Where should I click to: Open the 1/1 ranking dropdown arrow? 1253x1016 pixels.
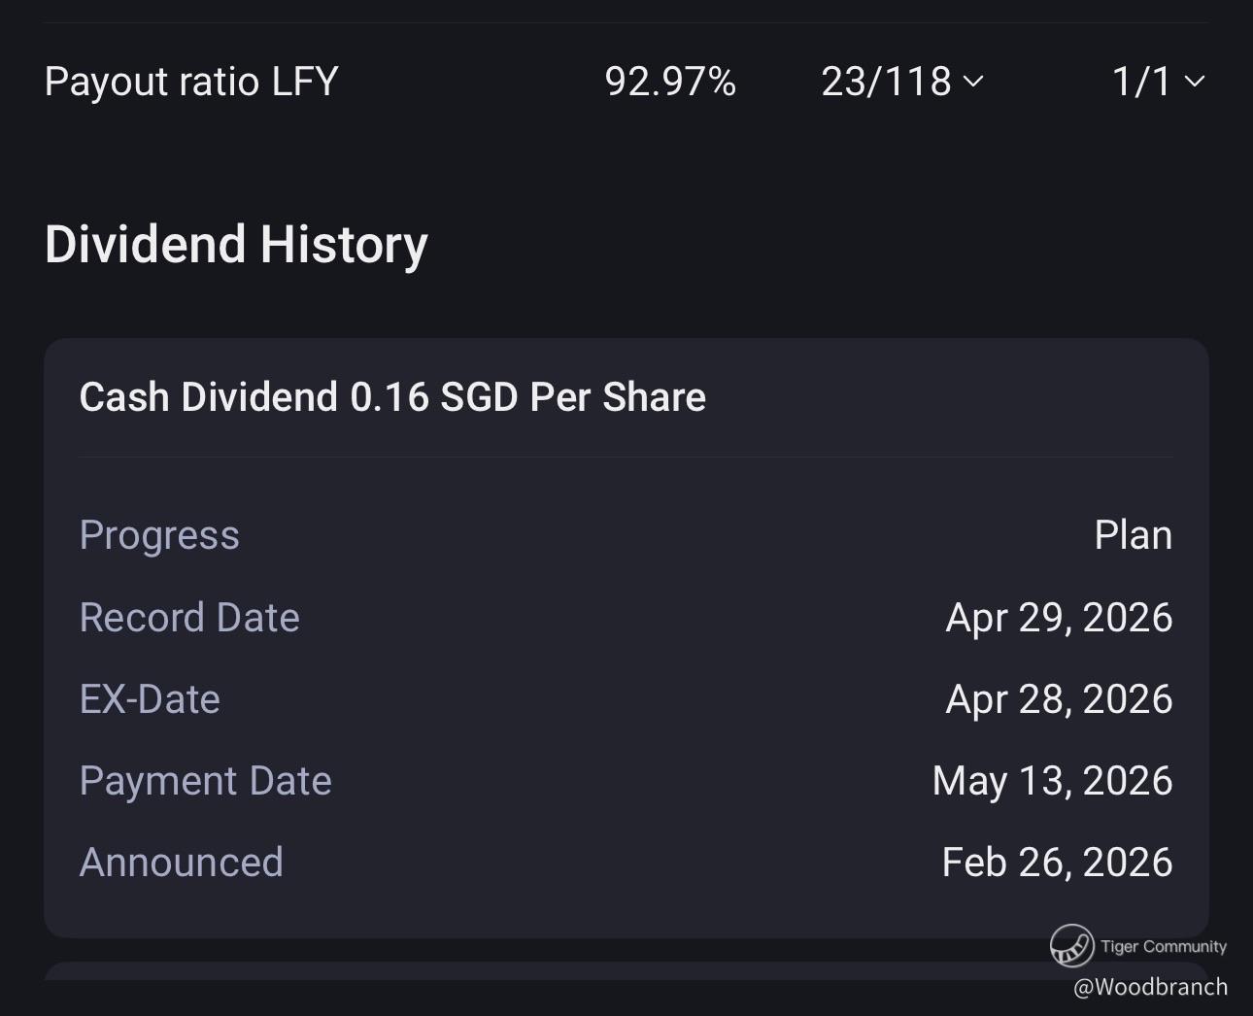point(1195,82)
